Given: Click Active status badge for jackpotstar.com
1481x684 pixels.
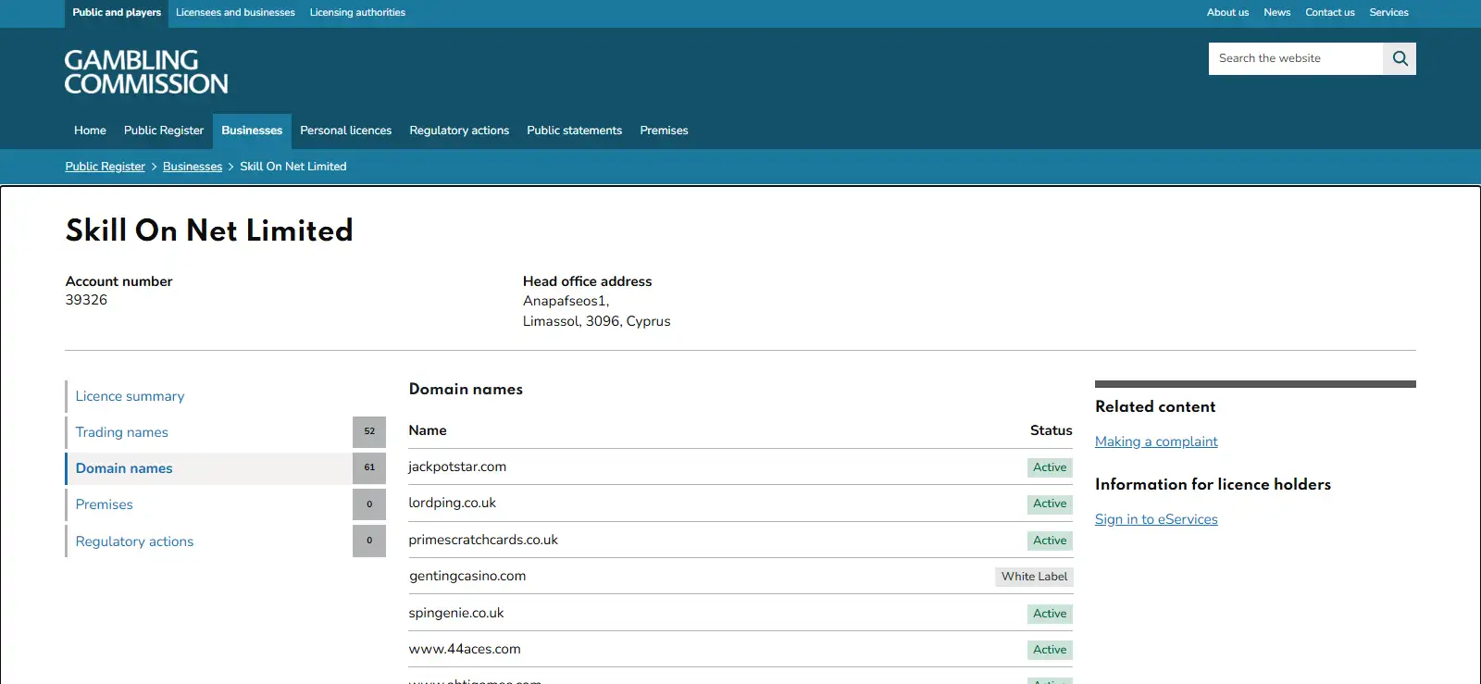Looking at the screenshot, I should coord(1050,467).
